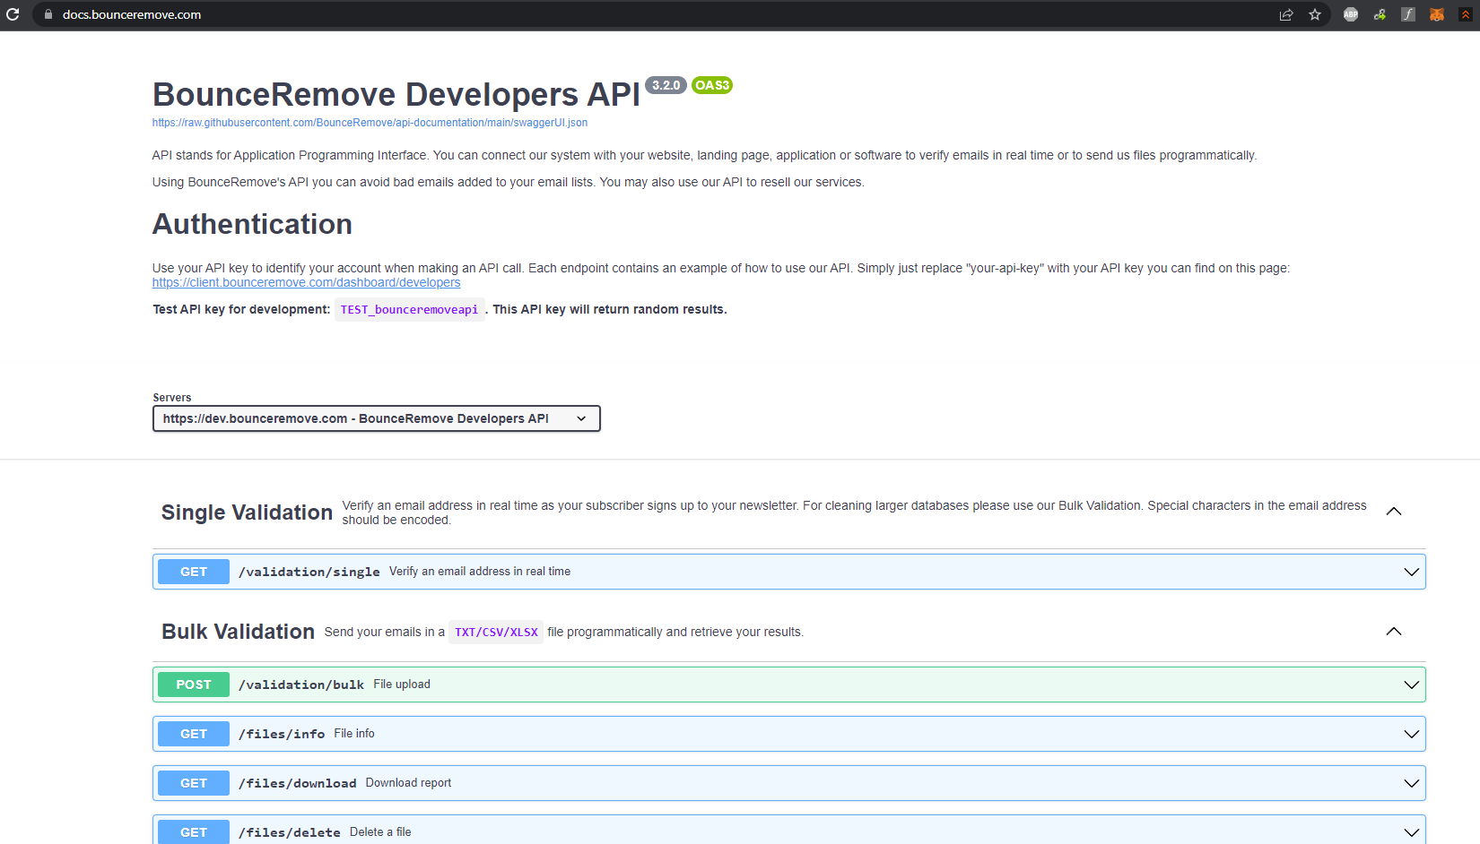Click the GET badge of /validation/single
Image resolution: width=1480 pixels, height=844 pixels.
coord(194,572)
